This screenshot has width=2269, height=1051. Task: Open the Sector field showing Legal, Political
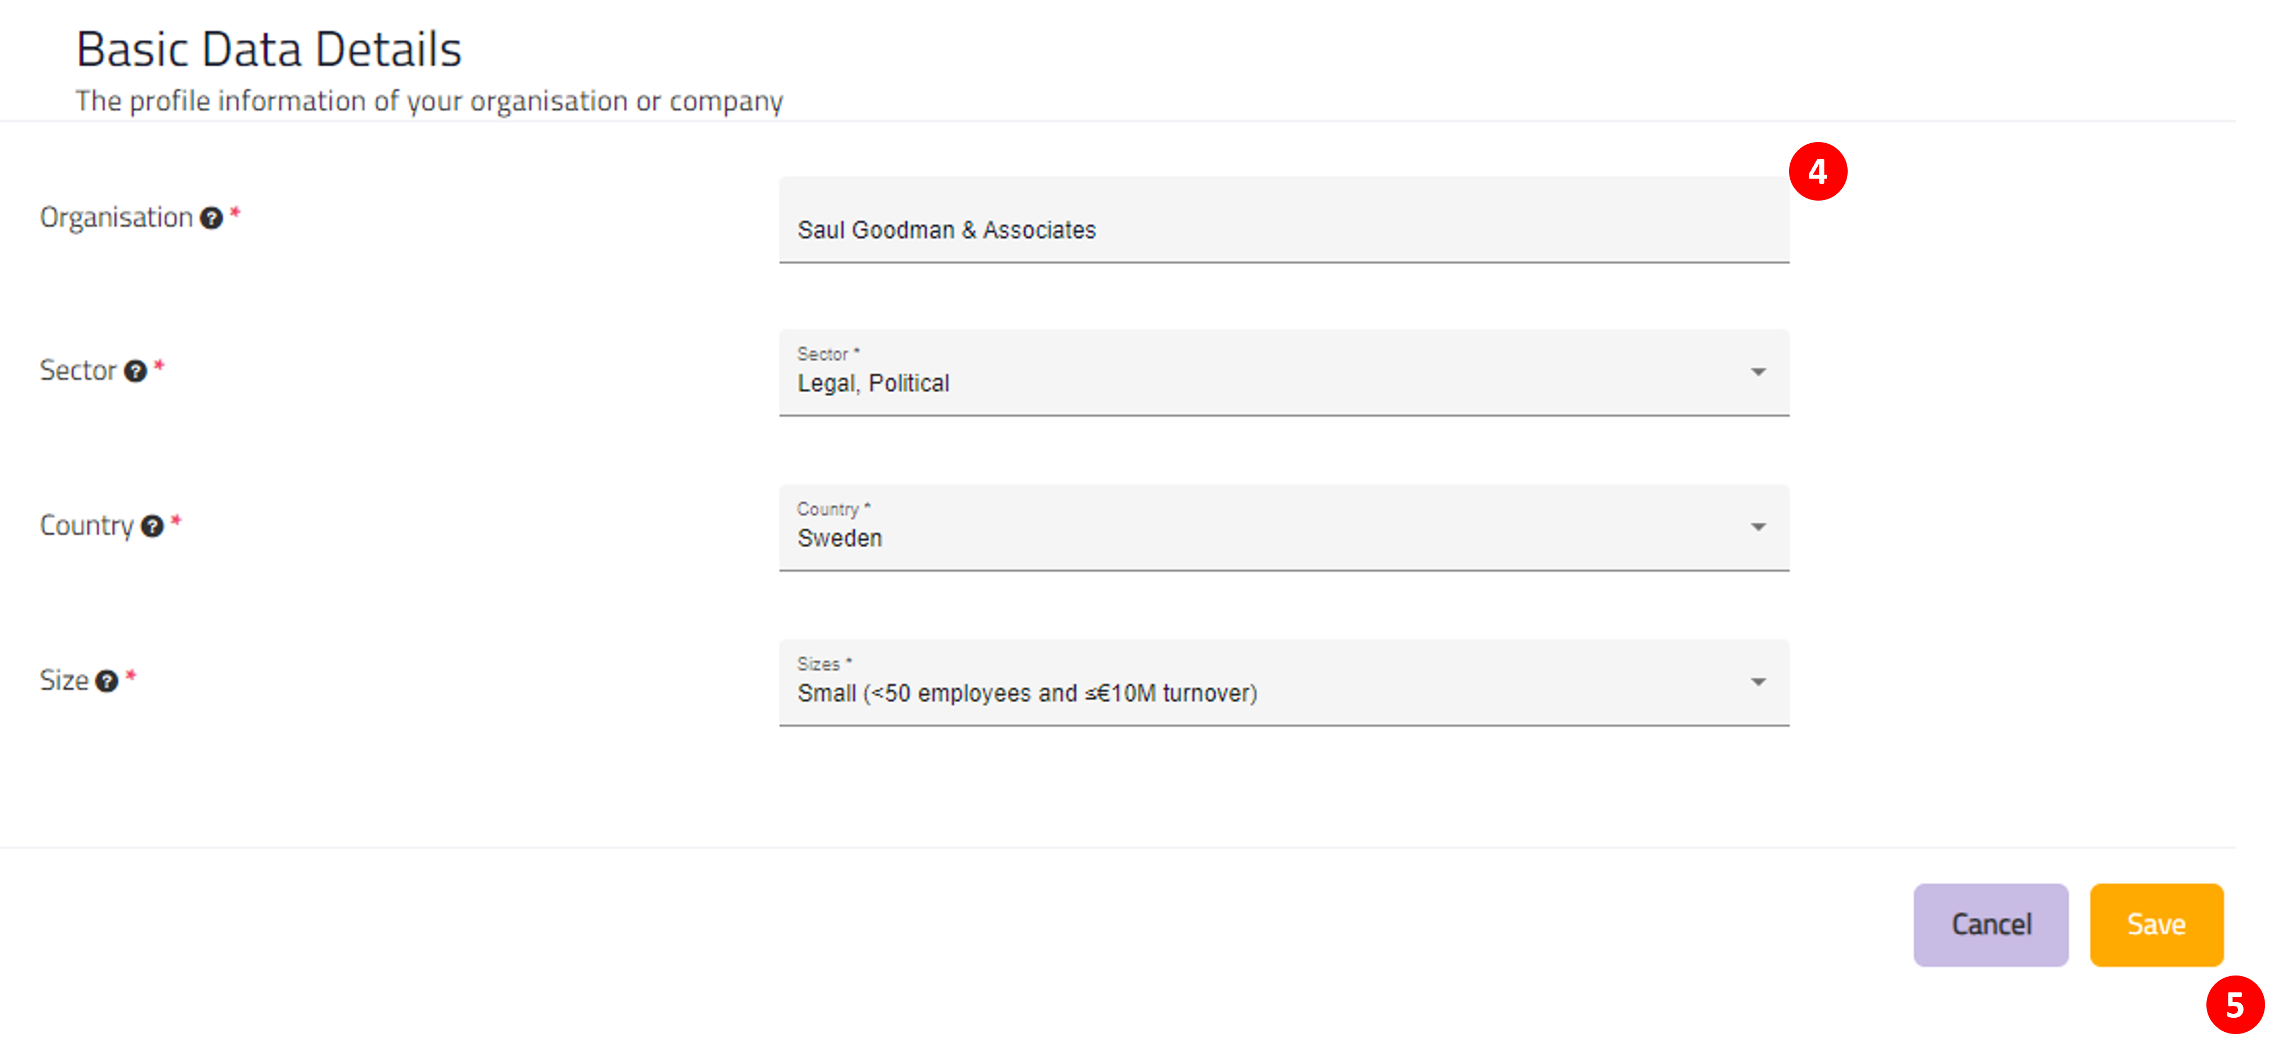(1283, 373)
